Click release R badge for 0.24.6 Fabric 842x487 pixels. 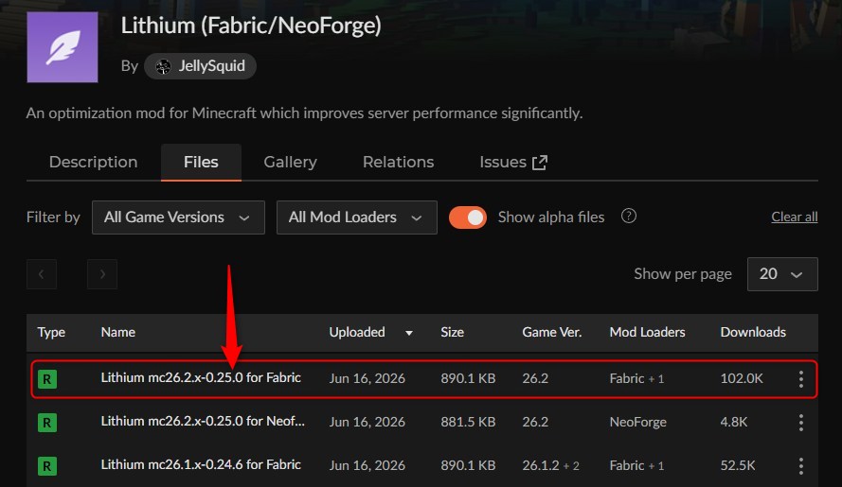(47, 466)
